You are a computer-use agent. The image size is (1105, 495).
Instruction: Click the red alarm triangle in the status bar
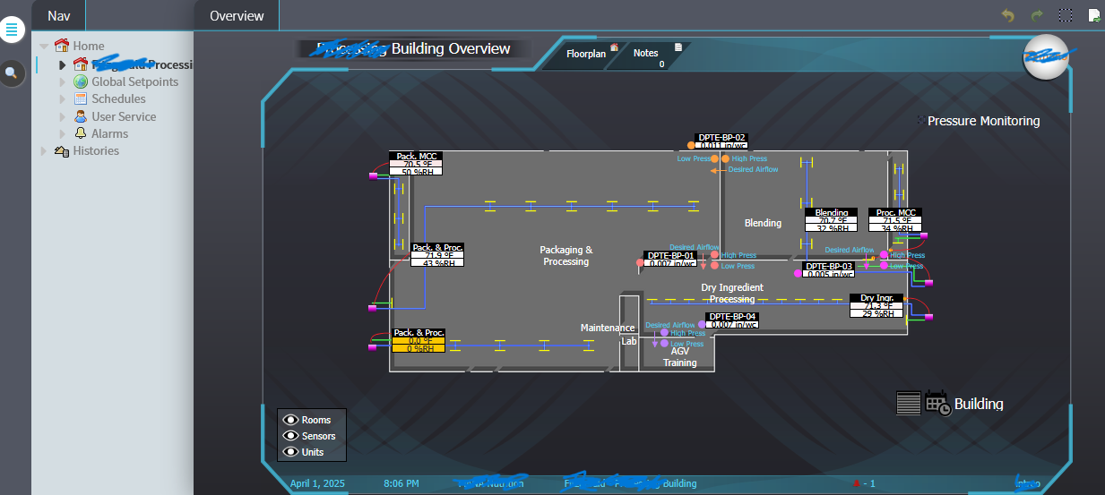coord(858,483)
